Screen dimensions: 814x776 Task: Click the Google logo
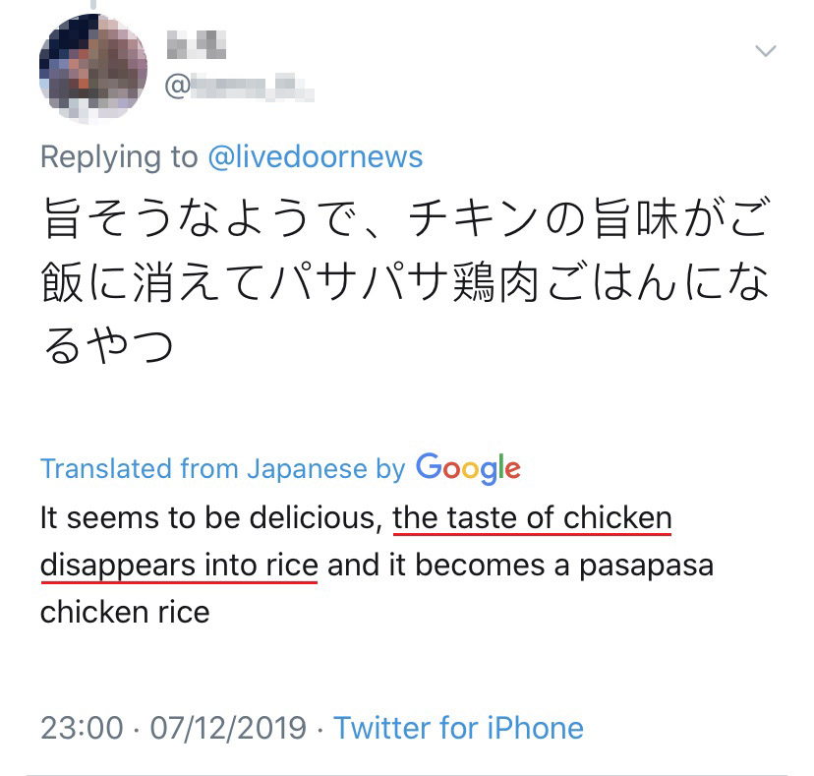tap(468, 467)
